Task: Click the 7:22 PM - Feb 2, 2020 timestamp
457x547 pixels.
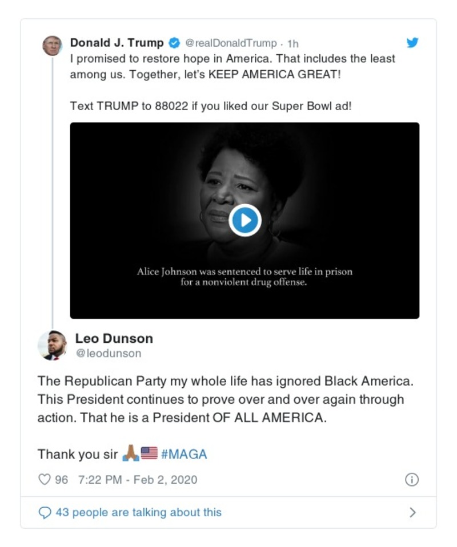Action: [136, 480]
